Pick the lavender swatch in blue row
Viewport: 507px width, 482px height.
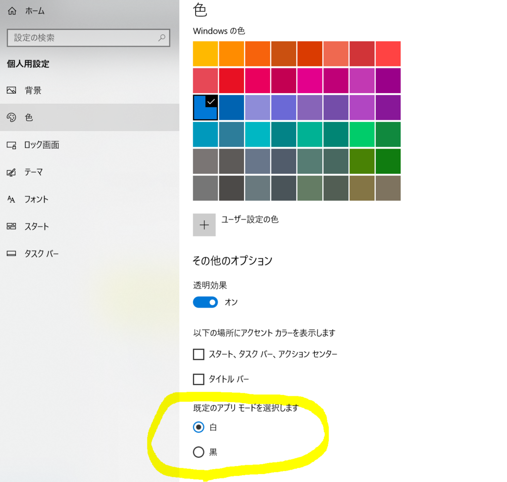pyautogui.click(x=257, y=107)
